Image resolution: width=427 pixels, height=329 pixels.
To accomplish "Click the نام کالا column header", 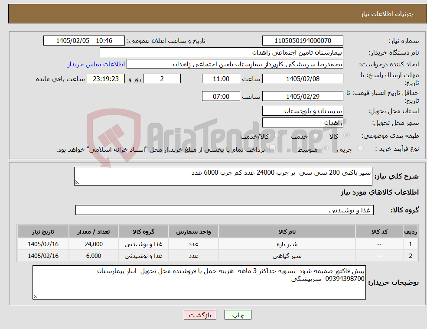I will pyautogui.click(x=287, y=232).
